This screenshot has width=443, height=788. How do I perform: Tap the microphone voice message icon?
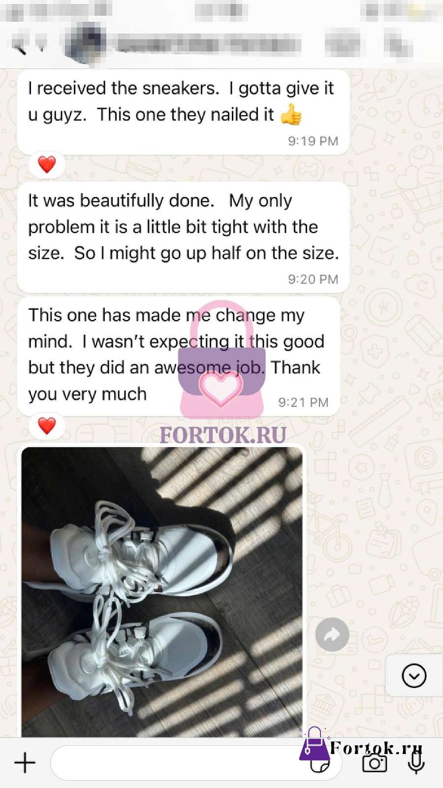coord(416,762)
